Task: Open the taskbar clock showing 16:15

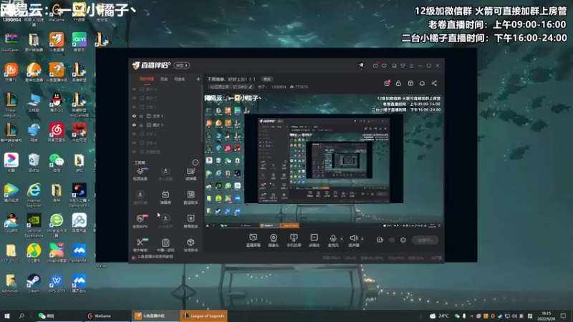Action: pos(546,316)
